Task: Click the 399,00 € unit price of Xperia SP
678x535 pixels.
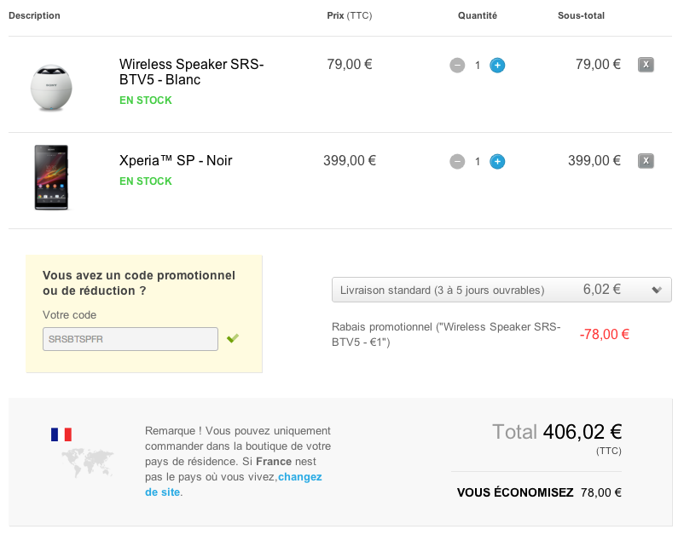Action: point(350,161)
